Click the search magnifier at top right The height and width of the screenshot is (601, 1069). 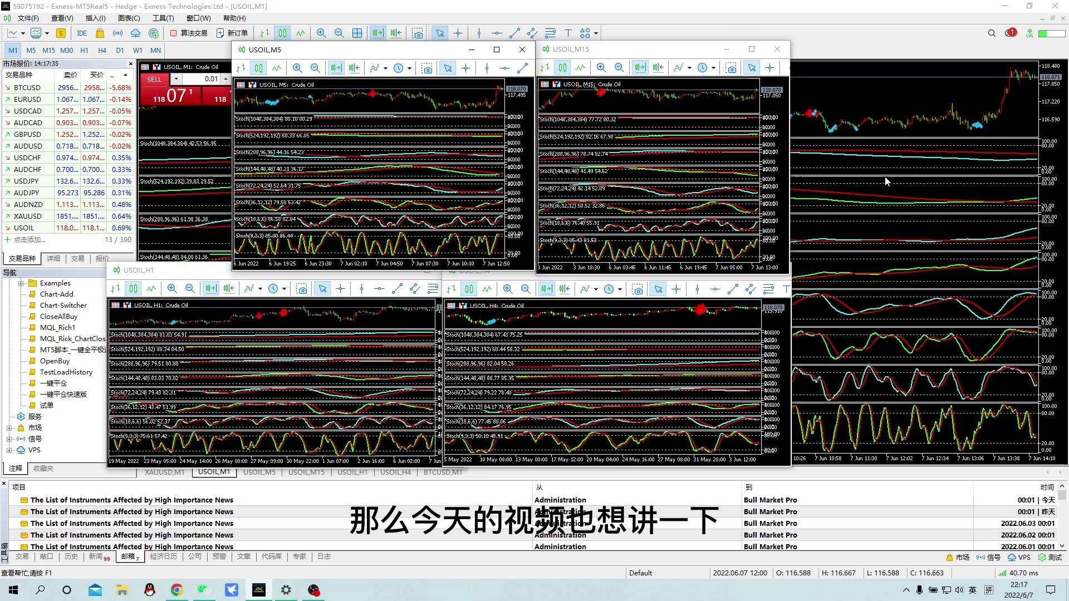[x=992, y=33]
